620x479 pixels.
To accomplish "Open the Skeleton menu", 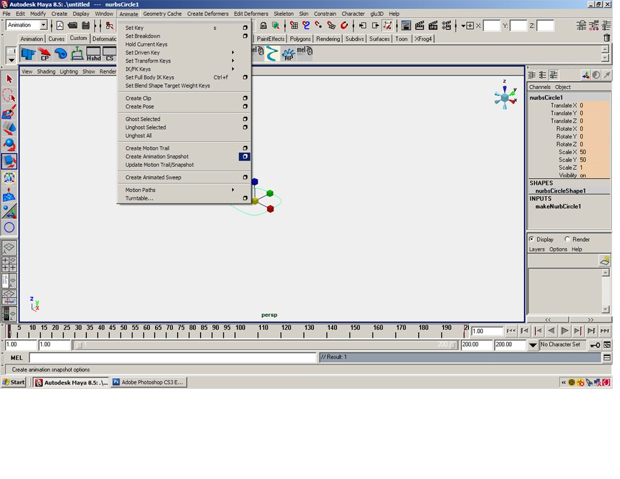I will (x=284, y=14).
